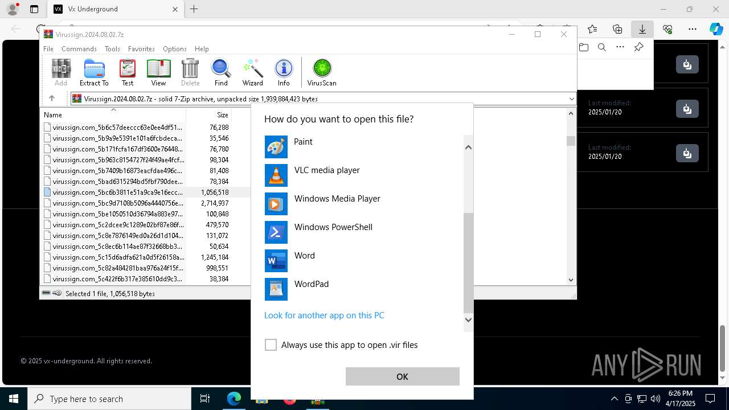Open the notification center on the taskbar
This screenshot has width=729, height=410.
[x=710, y=399]
